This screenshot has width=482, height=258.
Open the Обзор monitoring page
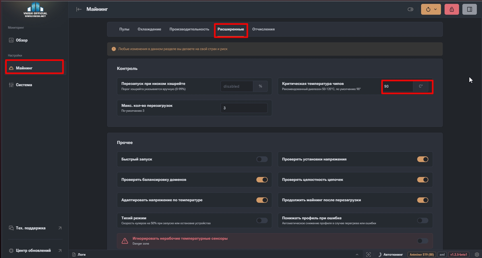tap(35, 40)
